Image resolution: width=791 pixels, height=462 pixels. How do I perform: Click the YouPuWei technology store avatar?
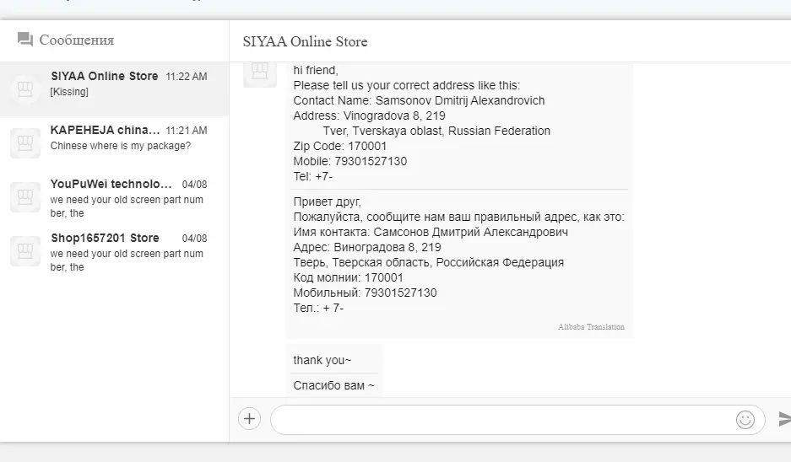coord(25,197)
